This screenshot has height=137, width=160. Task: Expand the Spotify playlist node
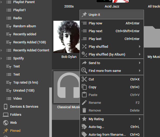[2, 58]
